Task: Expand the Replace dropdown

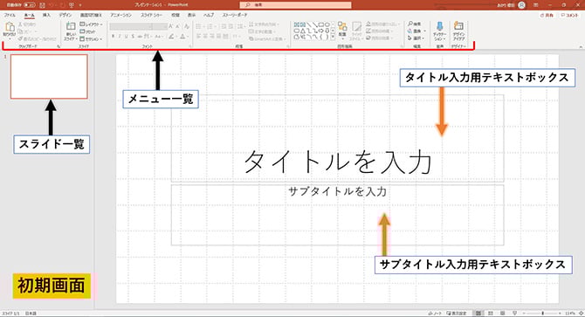Action: pyautogui.click(x=416, y=31)
